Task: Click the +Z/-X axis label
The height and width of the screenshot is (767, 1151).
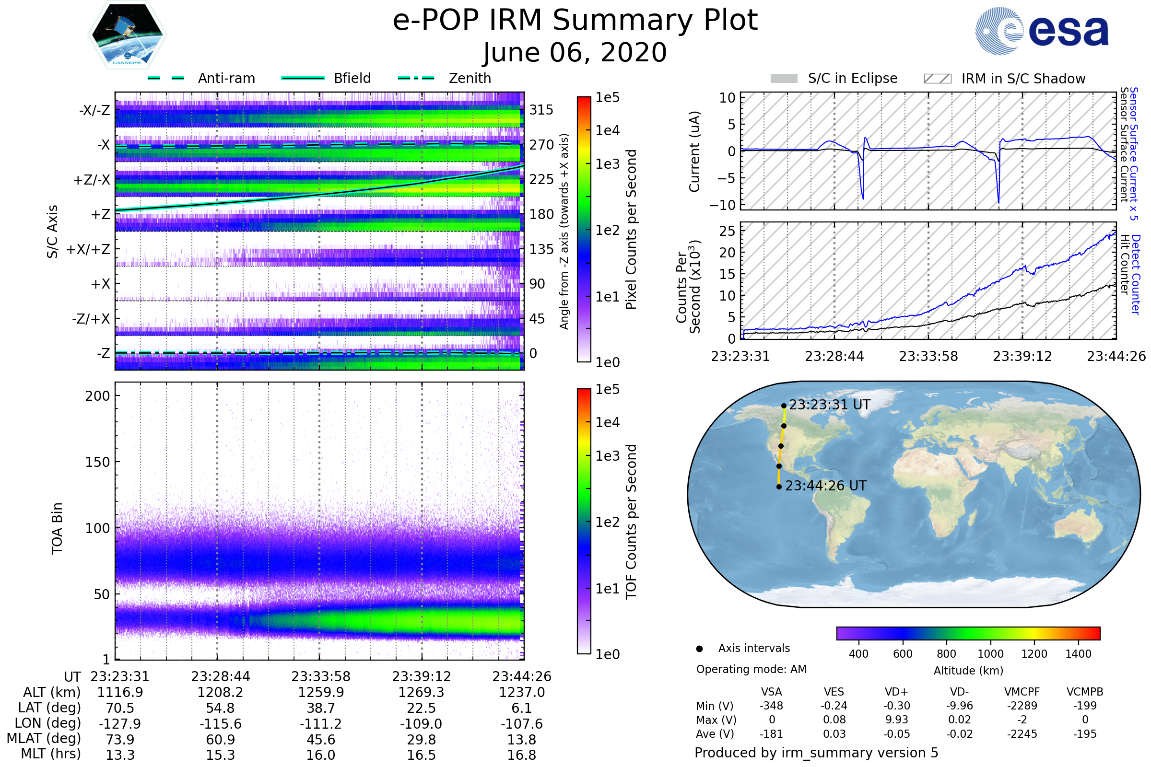Action: click(x=92, y=180)
